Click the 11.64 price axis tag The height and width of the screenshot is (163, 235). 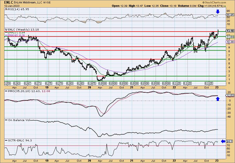click(230, 37)
